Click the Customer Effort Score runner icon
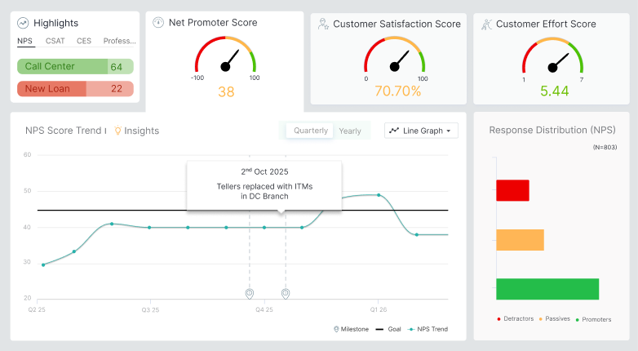Screen dimensions: 638x351 486,24
